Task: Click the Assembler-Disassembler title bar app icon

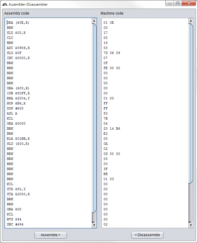Action: pos(5,4)
